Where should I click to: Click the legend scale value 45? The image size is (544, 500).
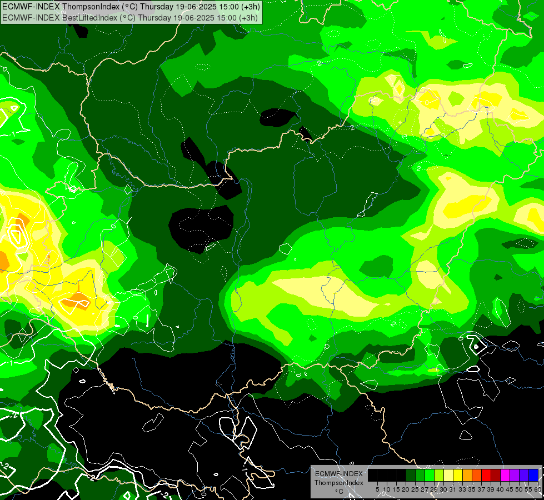(x=510, y=489)
